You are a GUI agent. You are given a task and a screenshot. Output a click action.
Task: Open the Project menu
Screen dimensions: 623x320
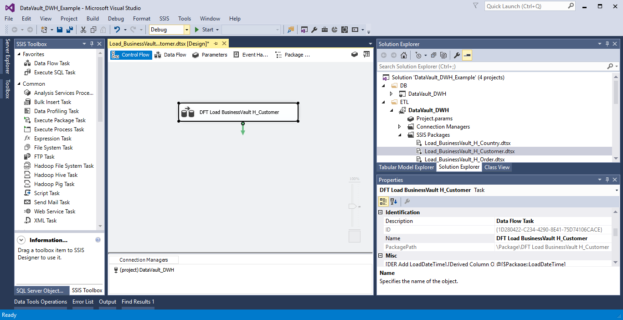69,19
